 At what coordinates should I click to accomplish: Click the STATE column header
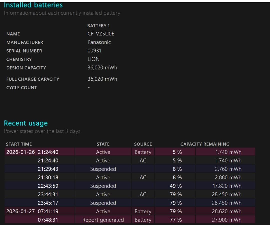click(103, 144)
